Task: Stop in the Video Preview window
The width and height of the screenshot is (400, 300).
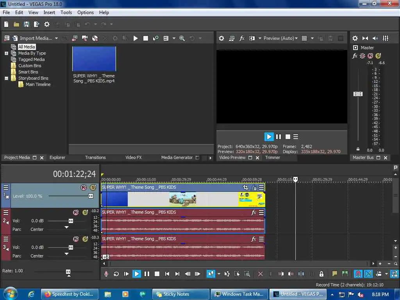Action: [288, 137]
